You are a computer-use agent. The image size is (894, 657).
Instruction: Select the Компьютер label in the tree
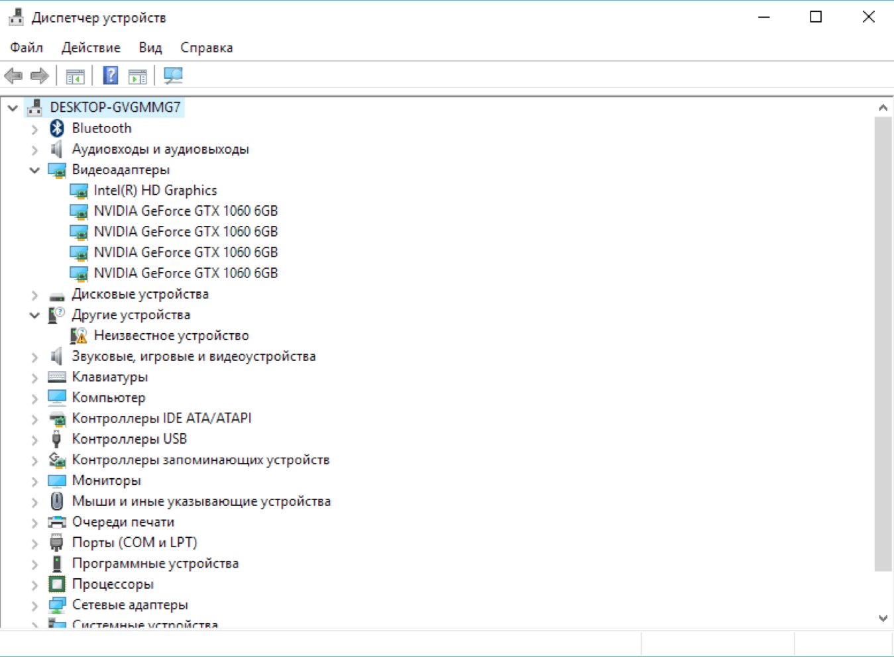(109, 398)
